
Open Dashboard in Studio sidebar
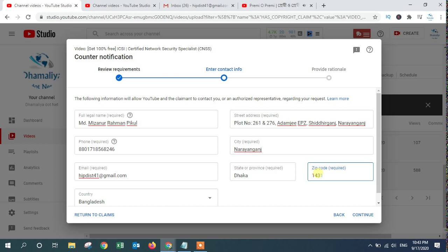click(33, 120)
